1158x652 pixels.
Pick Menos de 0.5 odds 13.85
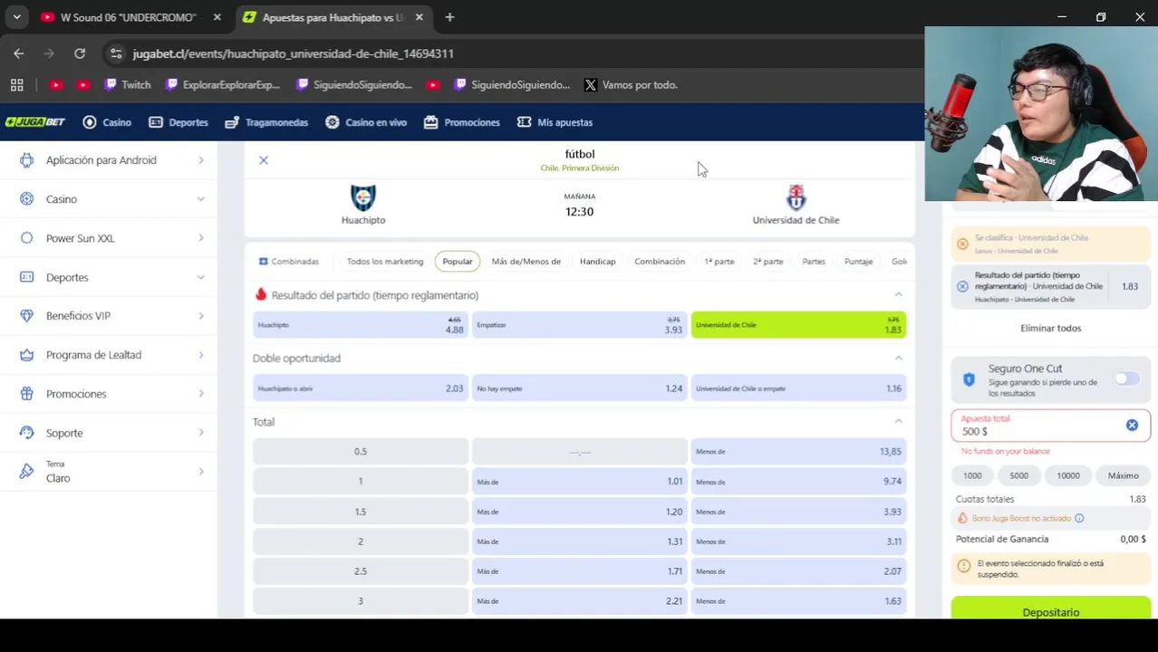point(798,451)
